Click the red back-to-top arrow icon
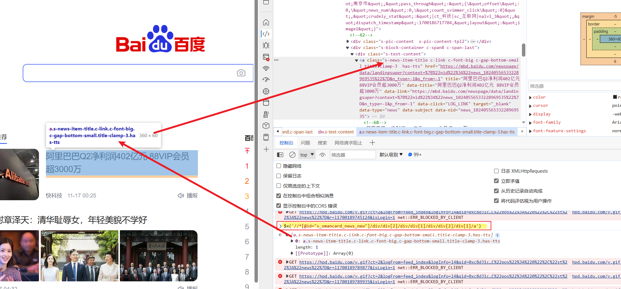 247,151
